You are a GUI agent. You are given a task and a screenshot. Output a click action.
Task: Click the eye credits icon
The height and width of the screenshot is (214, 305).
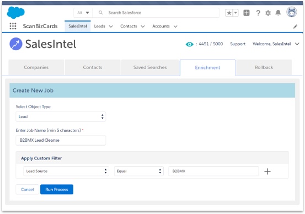tap(189, 44)
